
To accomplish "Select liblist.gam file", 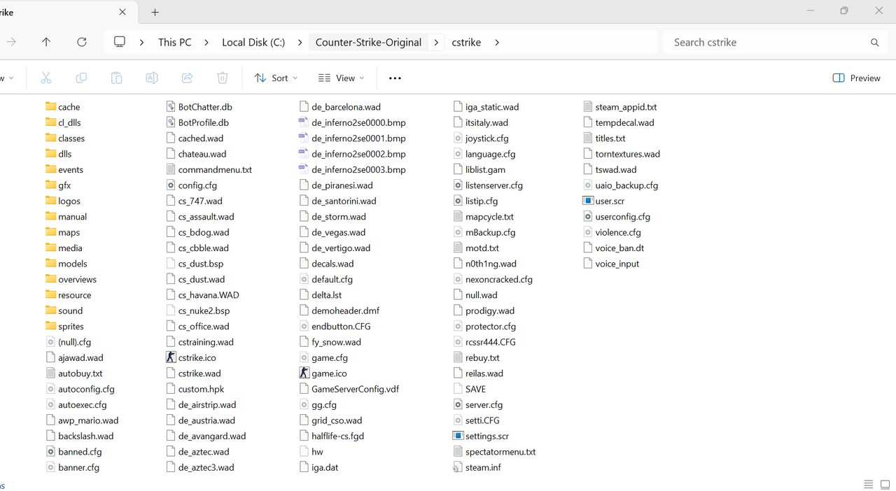I will point(479,169).
